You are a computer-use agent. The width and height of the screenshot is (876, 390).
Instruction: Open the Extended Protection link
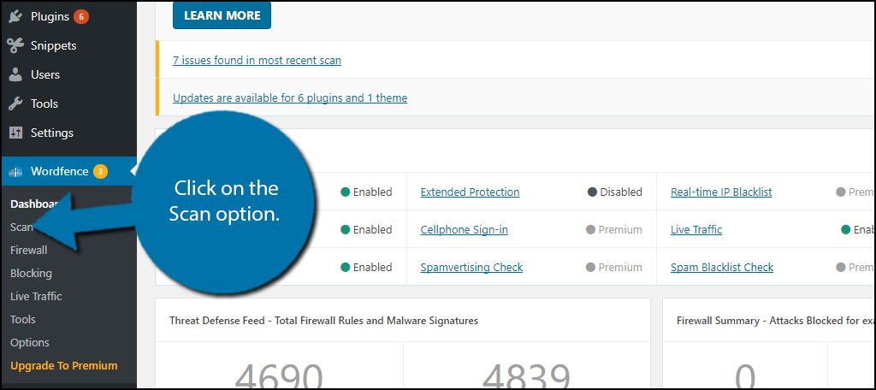coord(470,192)
